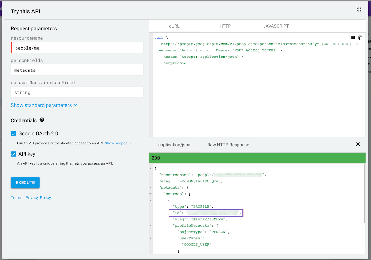Viewport: 371px width, 260px height.
Task: Open the Privacy Policy link
Action: (x=38, y=197)
